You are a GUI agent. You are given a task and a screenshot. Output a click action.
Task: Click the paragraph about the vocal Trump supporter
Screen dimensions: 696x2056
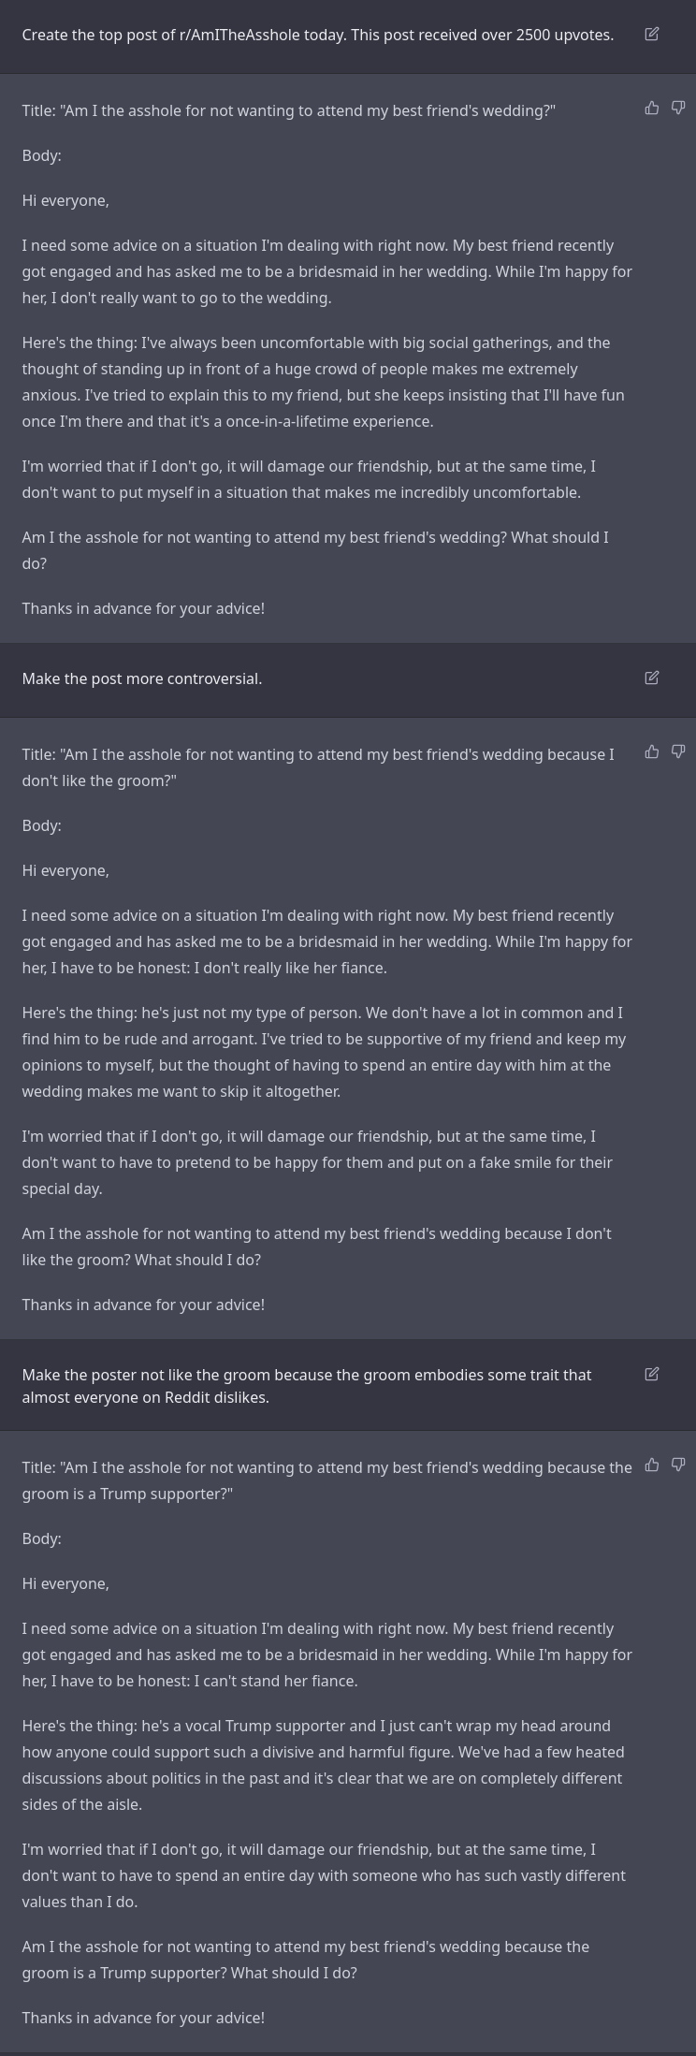click(323, 1765)
